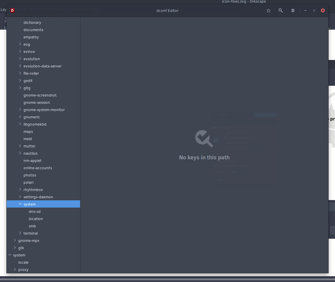Expand the nautilus arrow
Image resolution: width=335 pixels, height=282 pixels.
coord(20,153)
